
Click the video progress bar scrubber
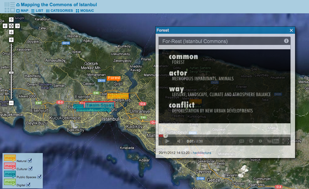(x=166, y=136)
